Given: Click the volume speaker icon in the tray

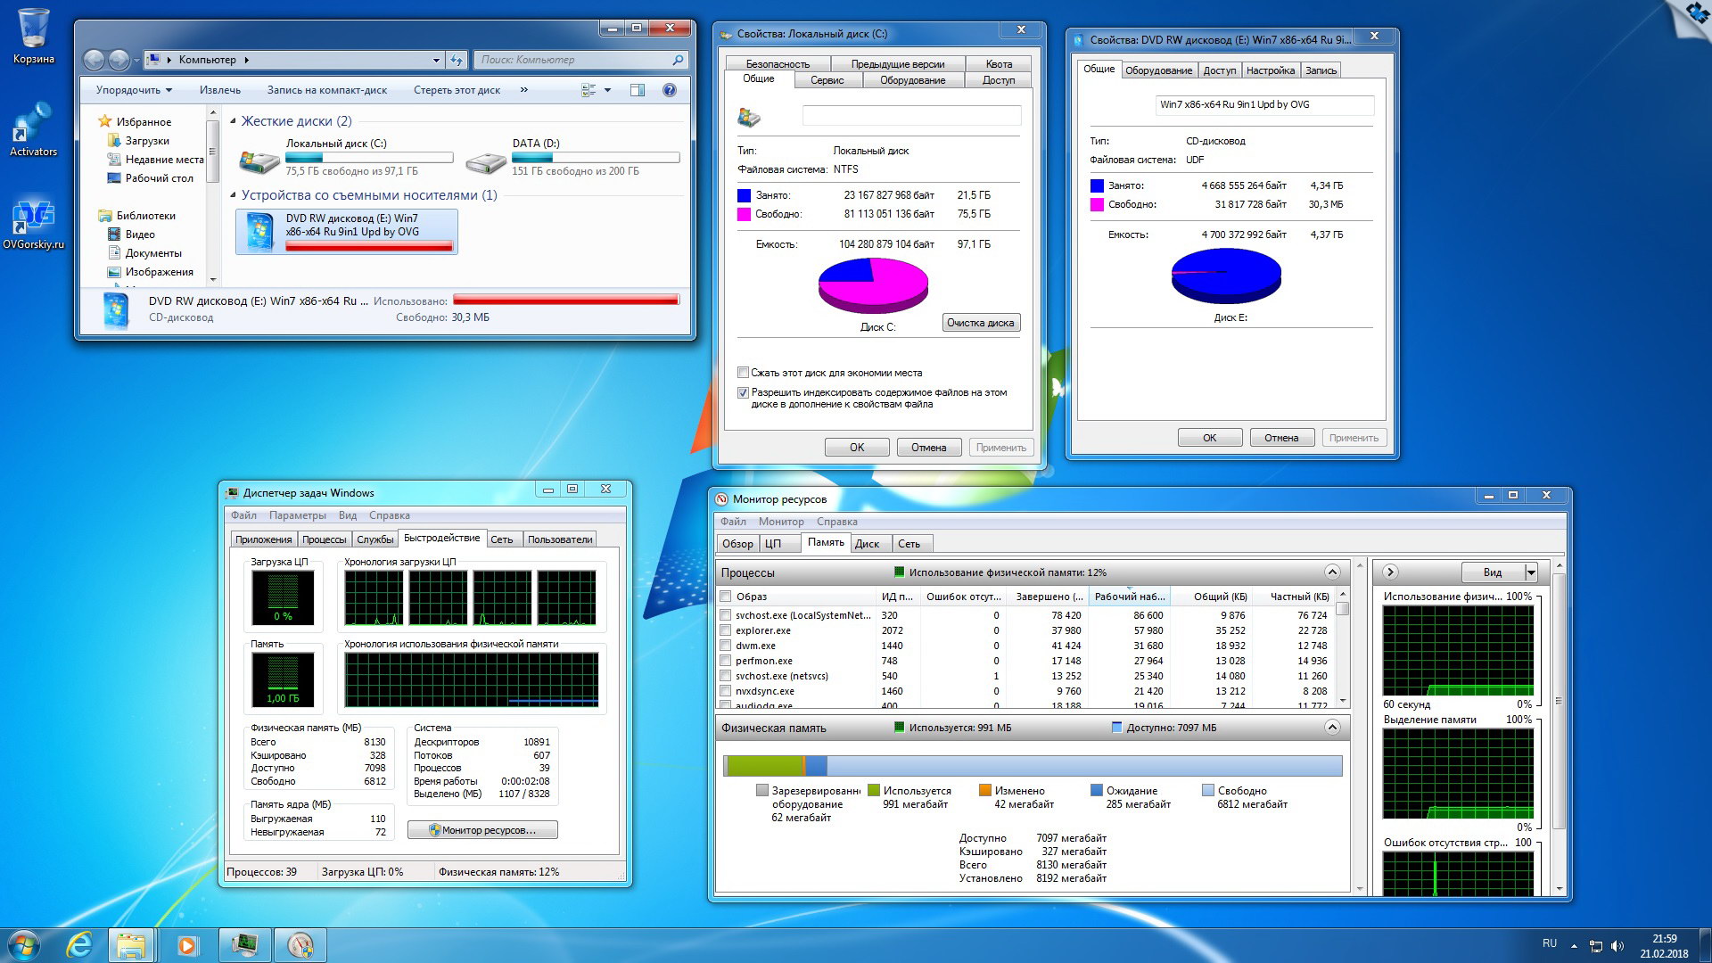Looking at the screenshot, I should (1618, 945).
